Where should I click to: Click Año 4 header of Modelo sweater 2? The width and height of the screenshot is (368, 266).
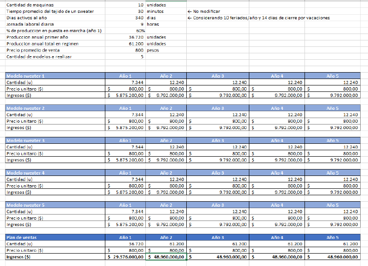[277, 108]
